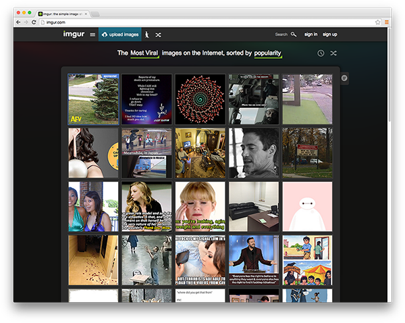Close the imgur browser tab

pyautogui.click(x=86, y=14)
